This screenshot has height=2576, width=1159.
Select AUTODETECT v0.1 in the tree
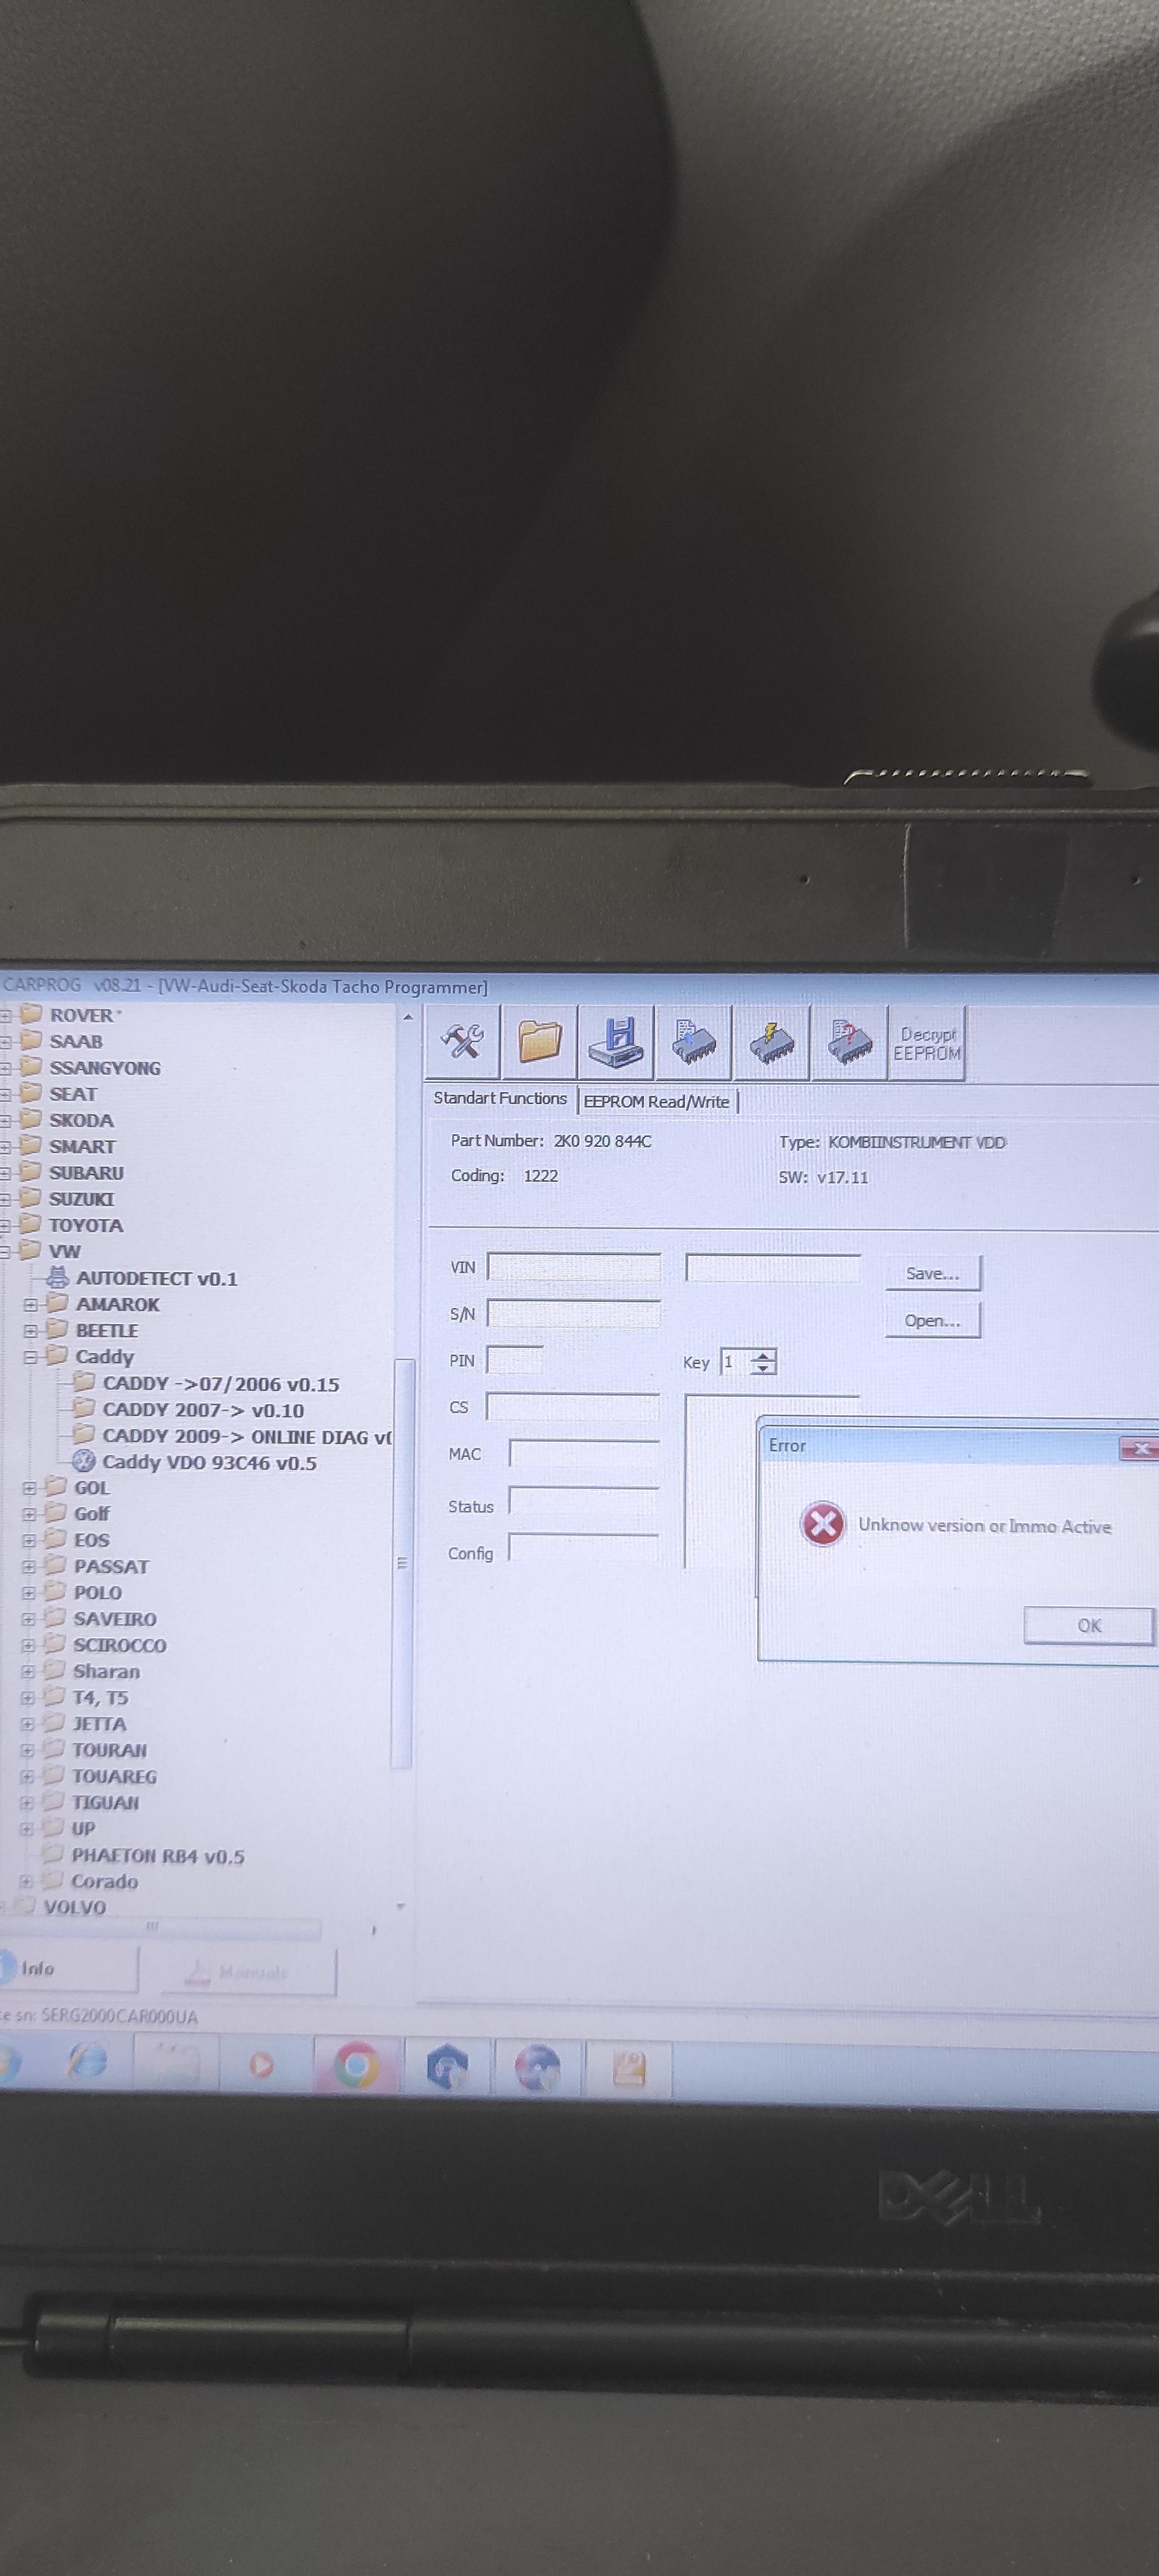tap(156, 1278)
